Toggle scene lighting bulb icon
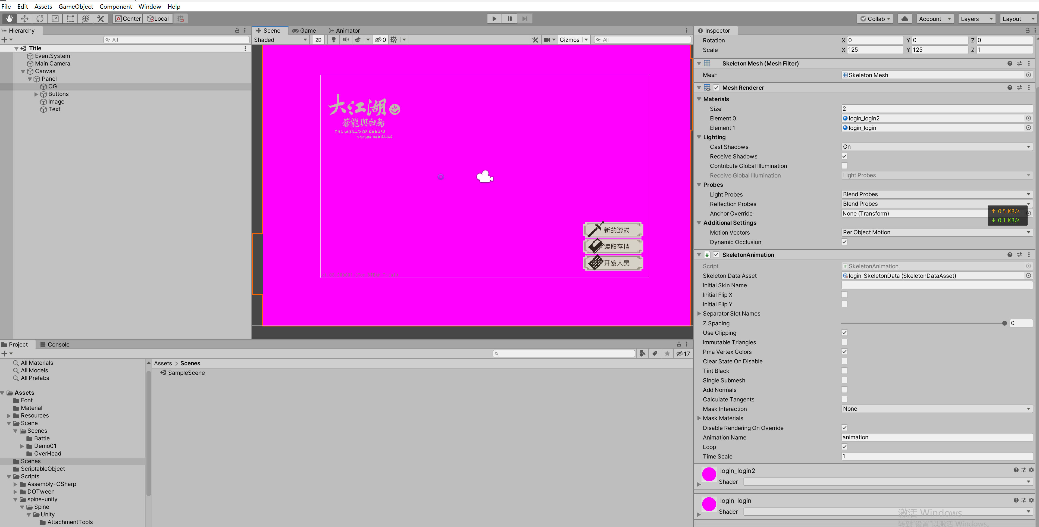Image resolution: width=1039 pixels, height=527 pixels. [334, 39]
